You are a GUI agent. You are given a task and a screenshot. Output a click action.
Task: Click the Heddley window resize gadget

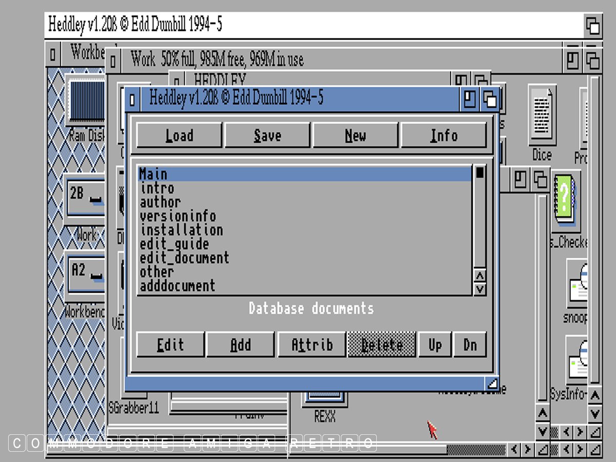pos(492,383)
